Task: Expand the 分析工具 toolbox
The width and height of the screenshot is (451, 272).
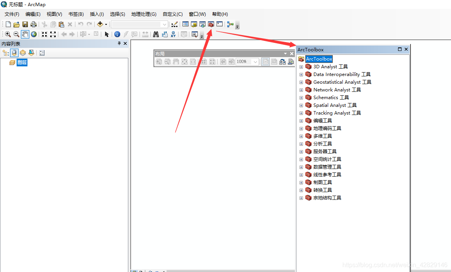Action: point(301,144)
